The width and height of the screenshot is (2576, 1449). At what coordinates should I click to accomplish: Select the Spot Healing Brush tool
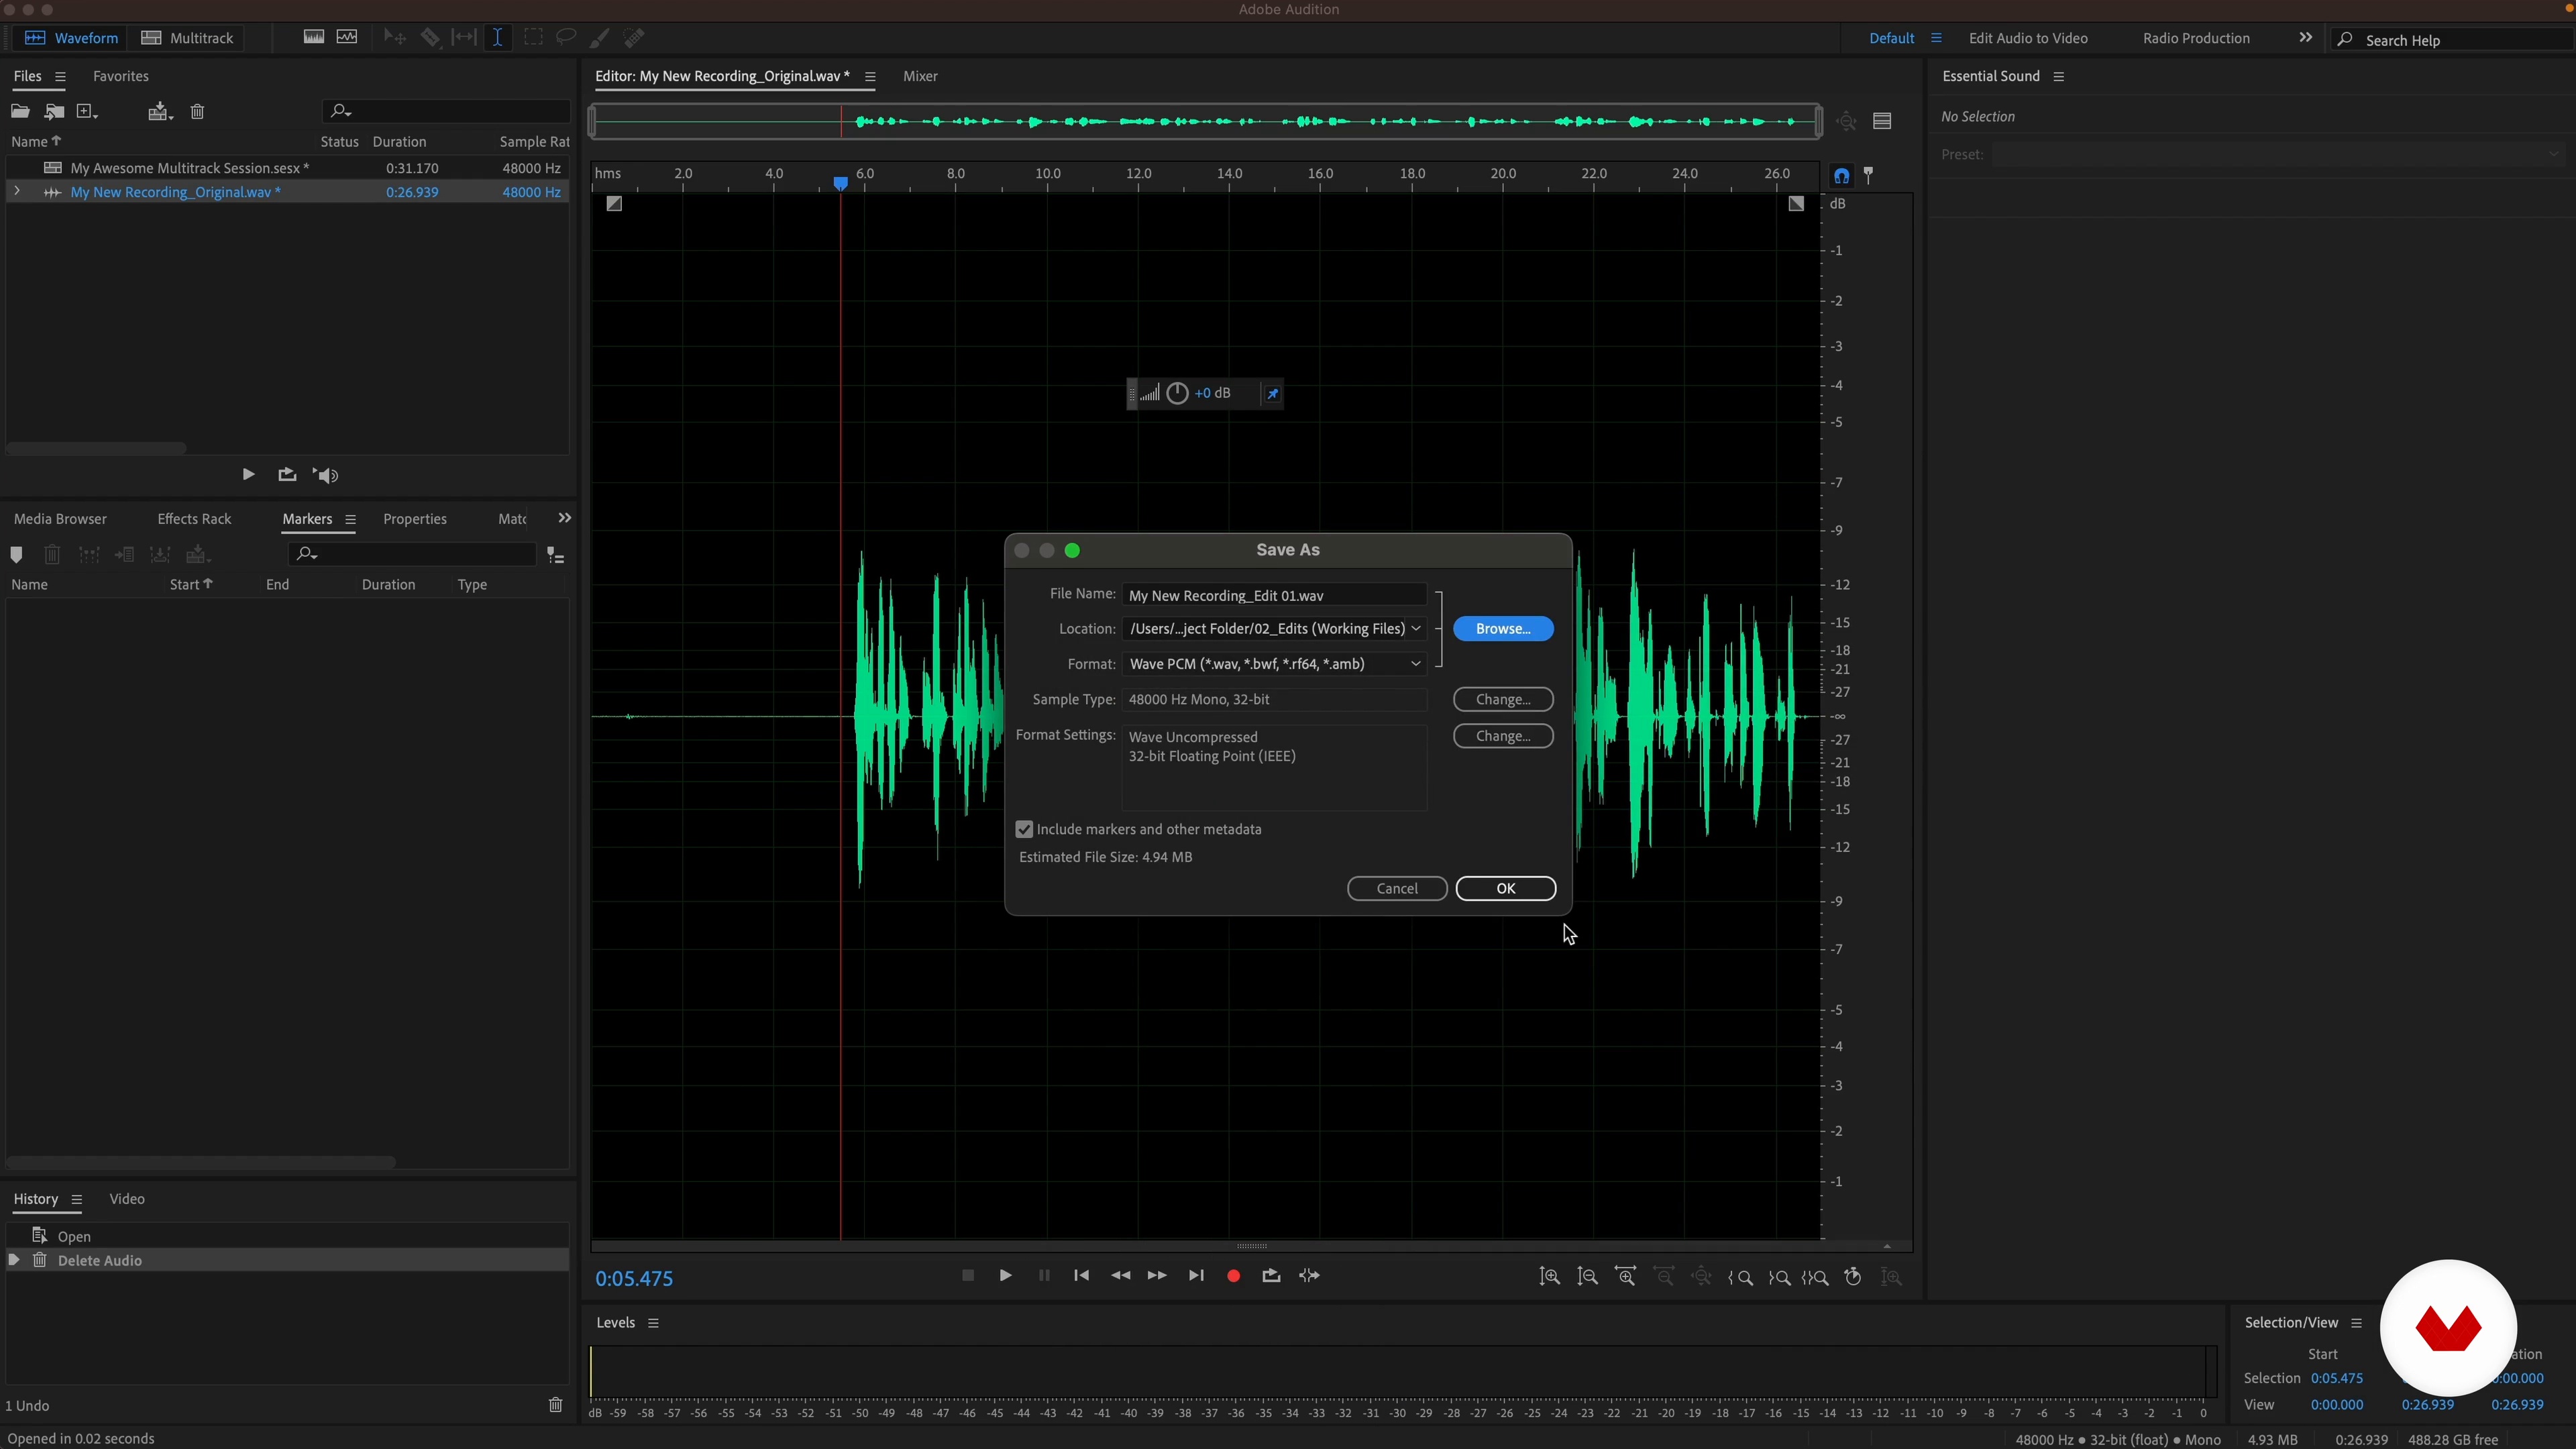(634, 38)
